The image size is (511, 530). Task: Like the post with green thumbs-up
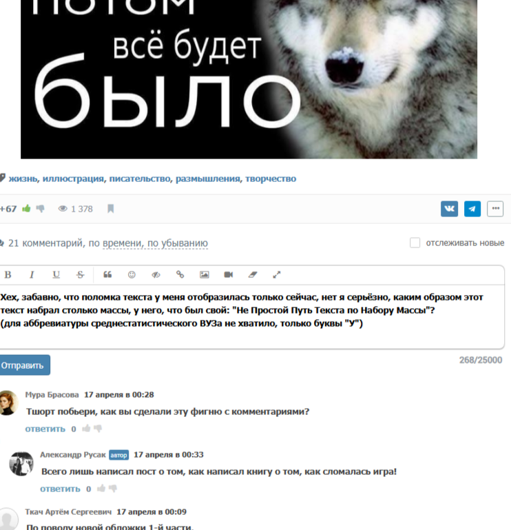click(x=26, y=209)
